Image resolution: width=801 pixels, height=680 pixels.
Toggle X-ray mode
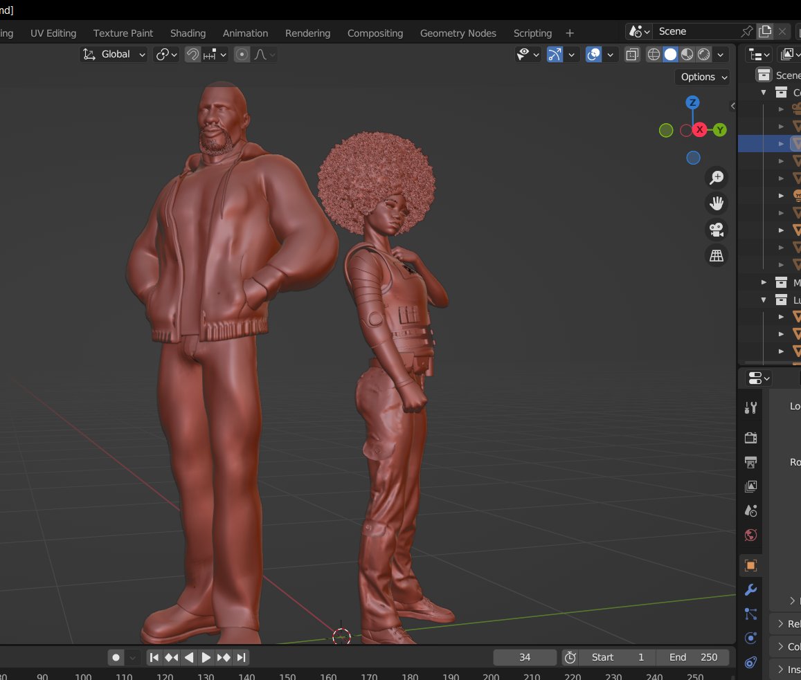point(632,55)
